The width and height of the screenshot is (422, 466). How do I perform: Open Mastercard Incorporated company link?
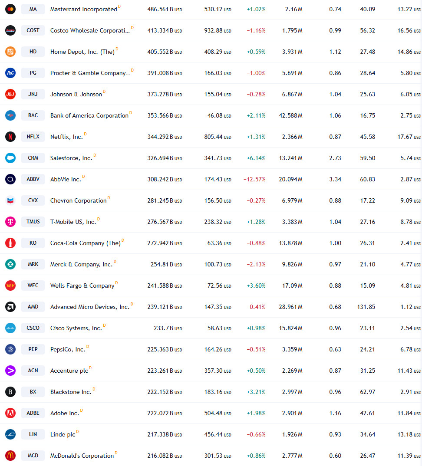[x=83, y=9]
